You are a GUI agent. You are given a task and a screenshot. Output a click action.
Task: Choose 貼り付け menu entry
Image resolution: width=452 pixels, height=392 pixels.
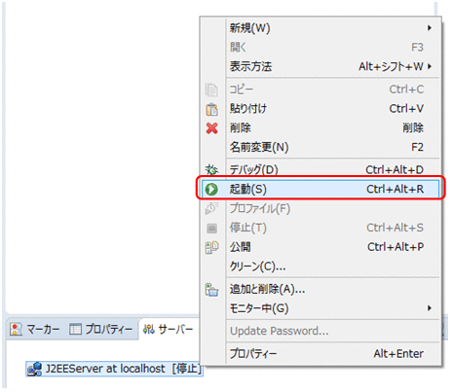[320, 109]
